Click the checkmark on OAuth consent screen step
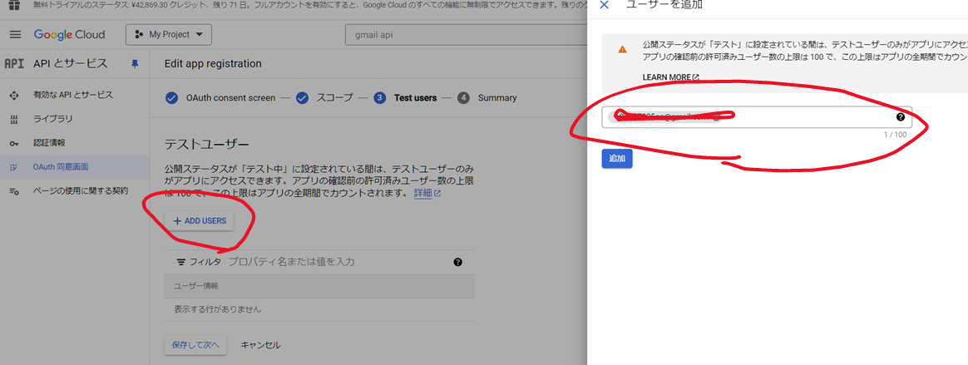This screenshot has height=365, width=968. tap(173, 97)
